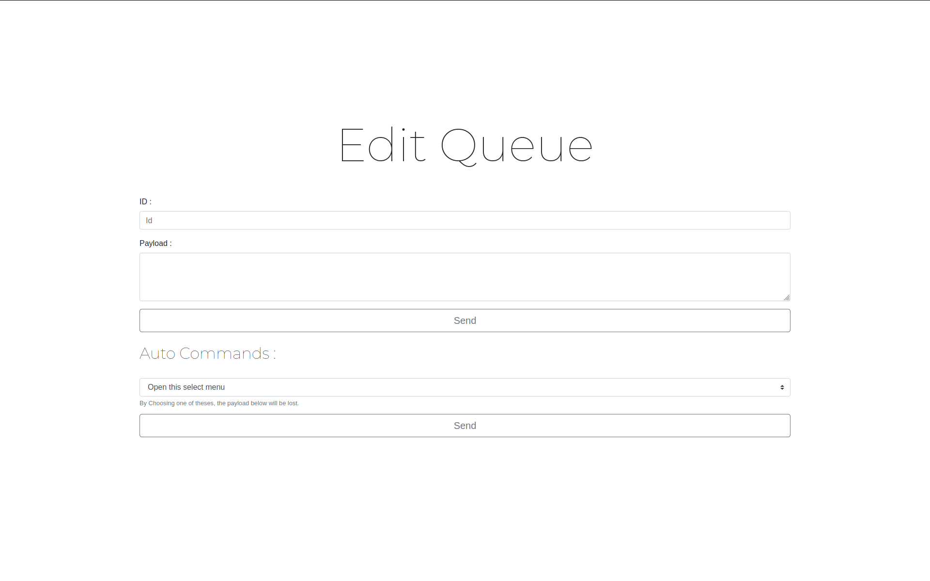Click the 'Open this select menu' text
The width and height of the screenshot is (930, 581).
[x=186, y=387]
